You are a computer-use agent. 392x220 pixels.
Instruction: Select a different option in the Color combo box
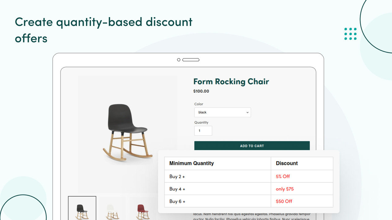pos(222,112)
